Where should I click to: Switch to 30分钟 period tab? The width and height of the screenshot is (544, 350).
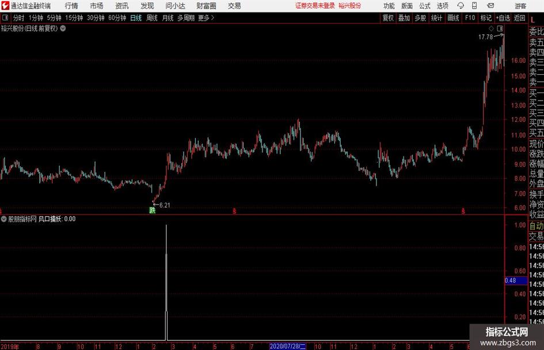click(x=96, y=18)
